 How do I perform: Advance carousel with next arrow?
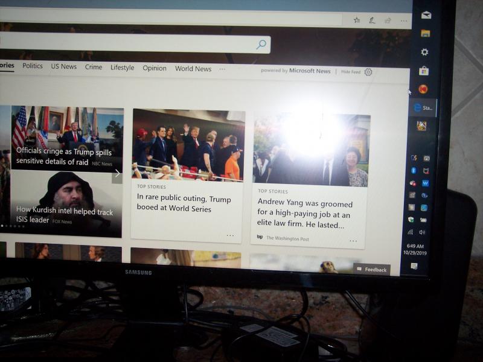[117, 174]
